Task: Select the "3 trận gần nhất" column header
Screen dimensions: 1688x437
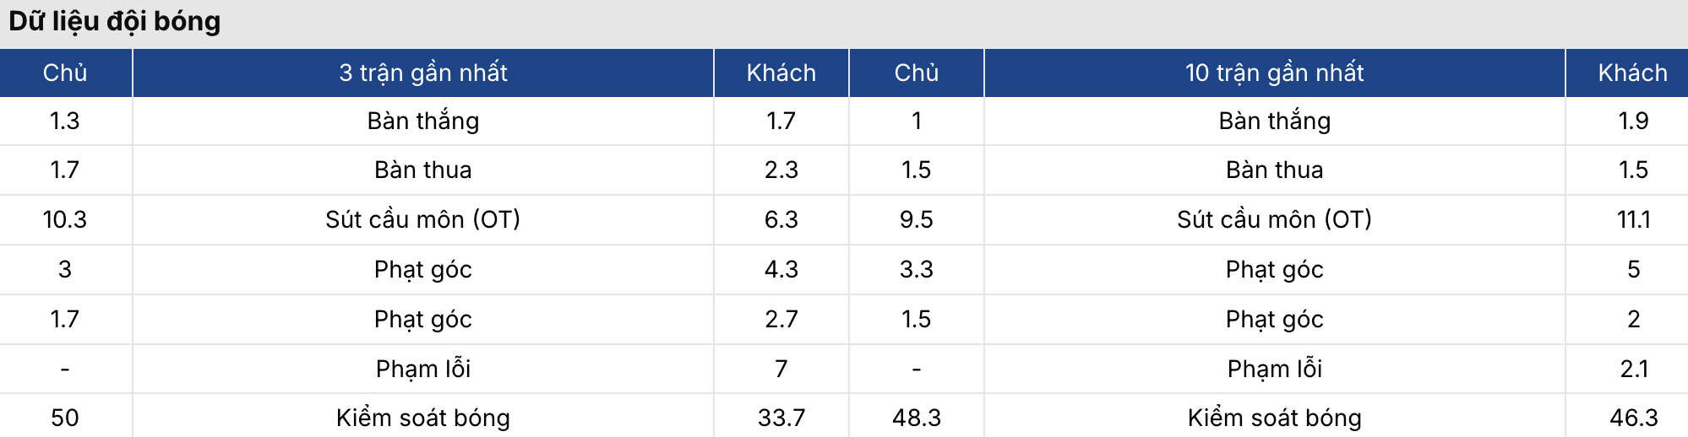Action: 422,73
